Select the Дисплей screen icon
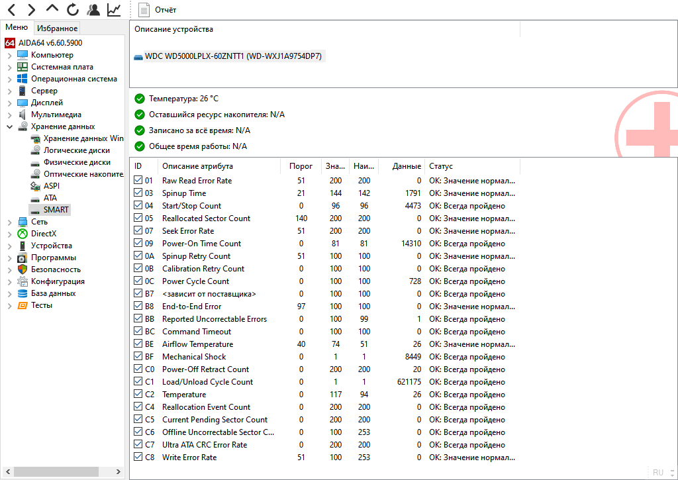The image size is (678, 480). pyautogui.click(x=22, y=103)
